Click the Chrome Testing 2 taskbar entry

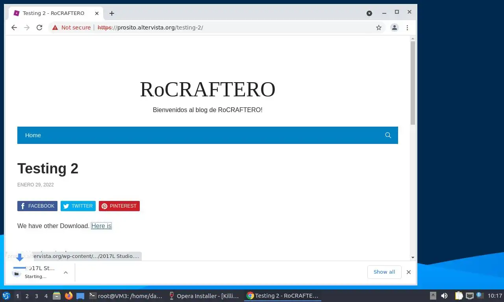coord(282,296)
